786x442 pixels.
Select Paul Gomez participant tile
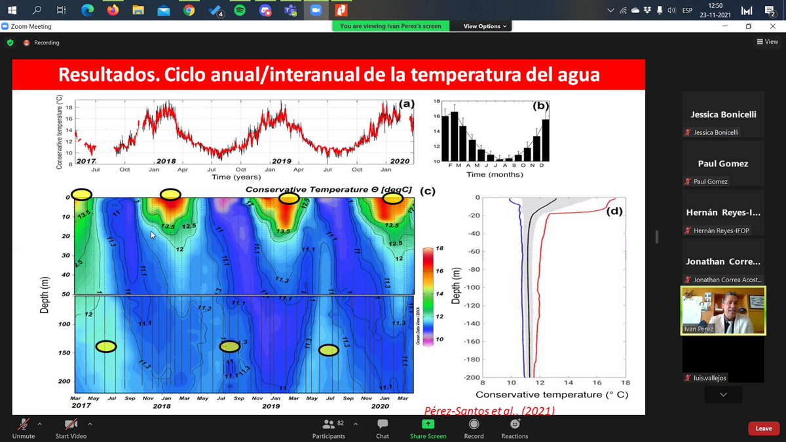click(723, 164)
